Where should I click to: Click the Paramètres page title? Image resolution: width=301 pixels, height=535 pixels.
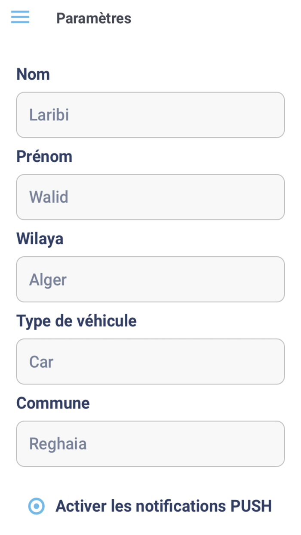94,18
